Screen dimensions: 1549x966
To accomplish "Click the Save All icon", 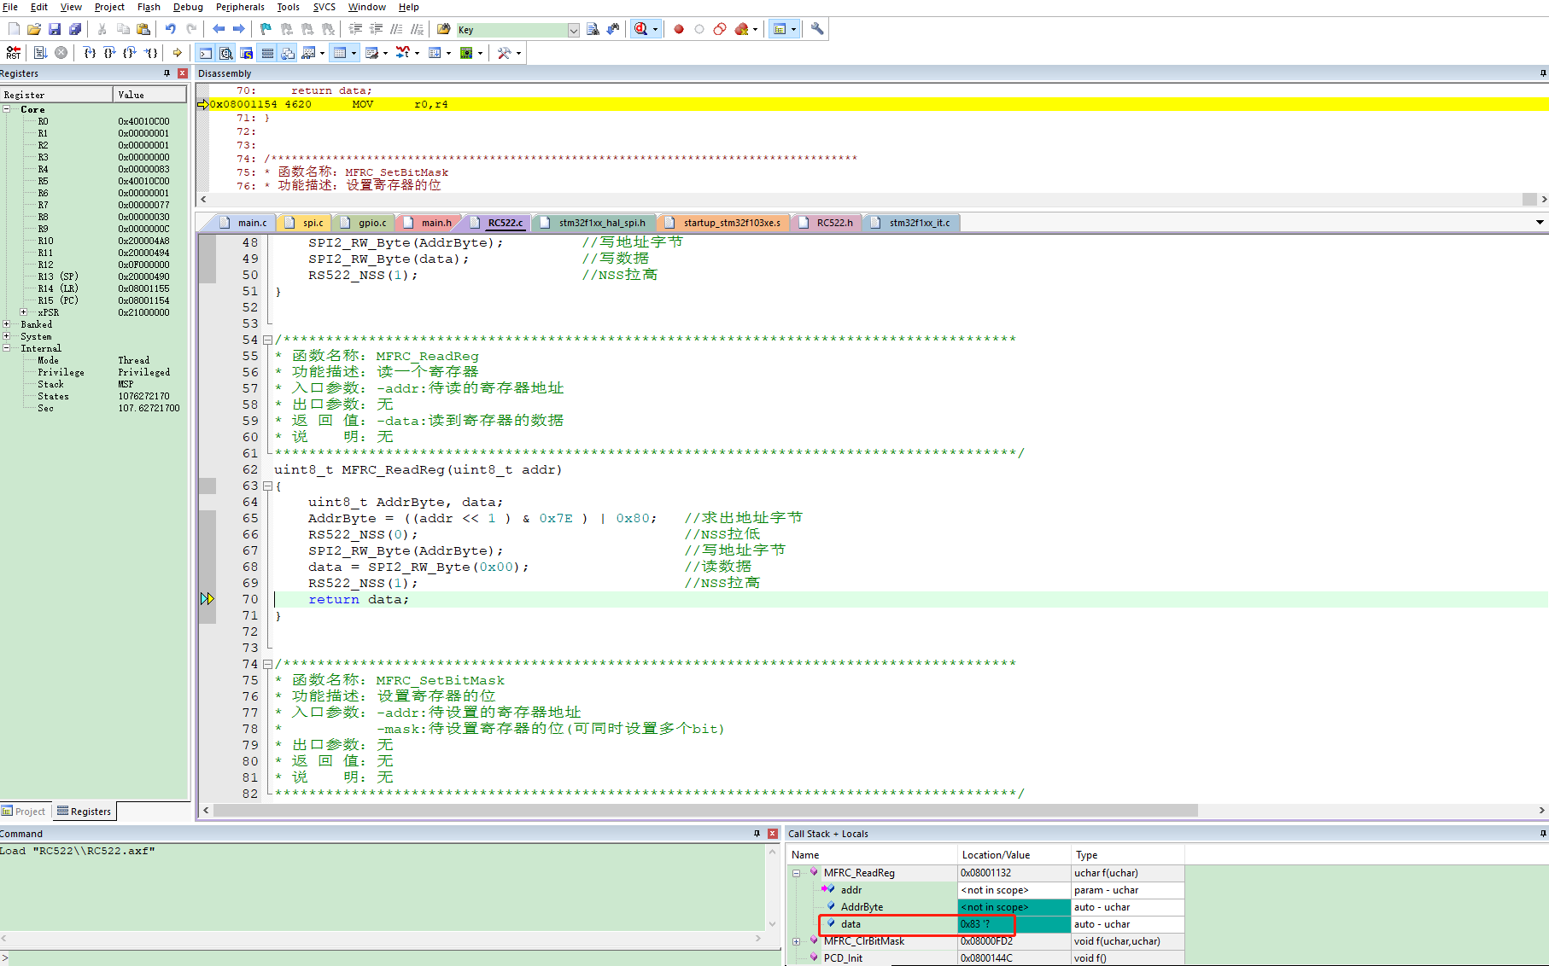I will 75,29.
